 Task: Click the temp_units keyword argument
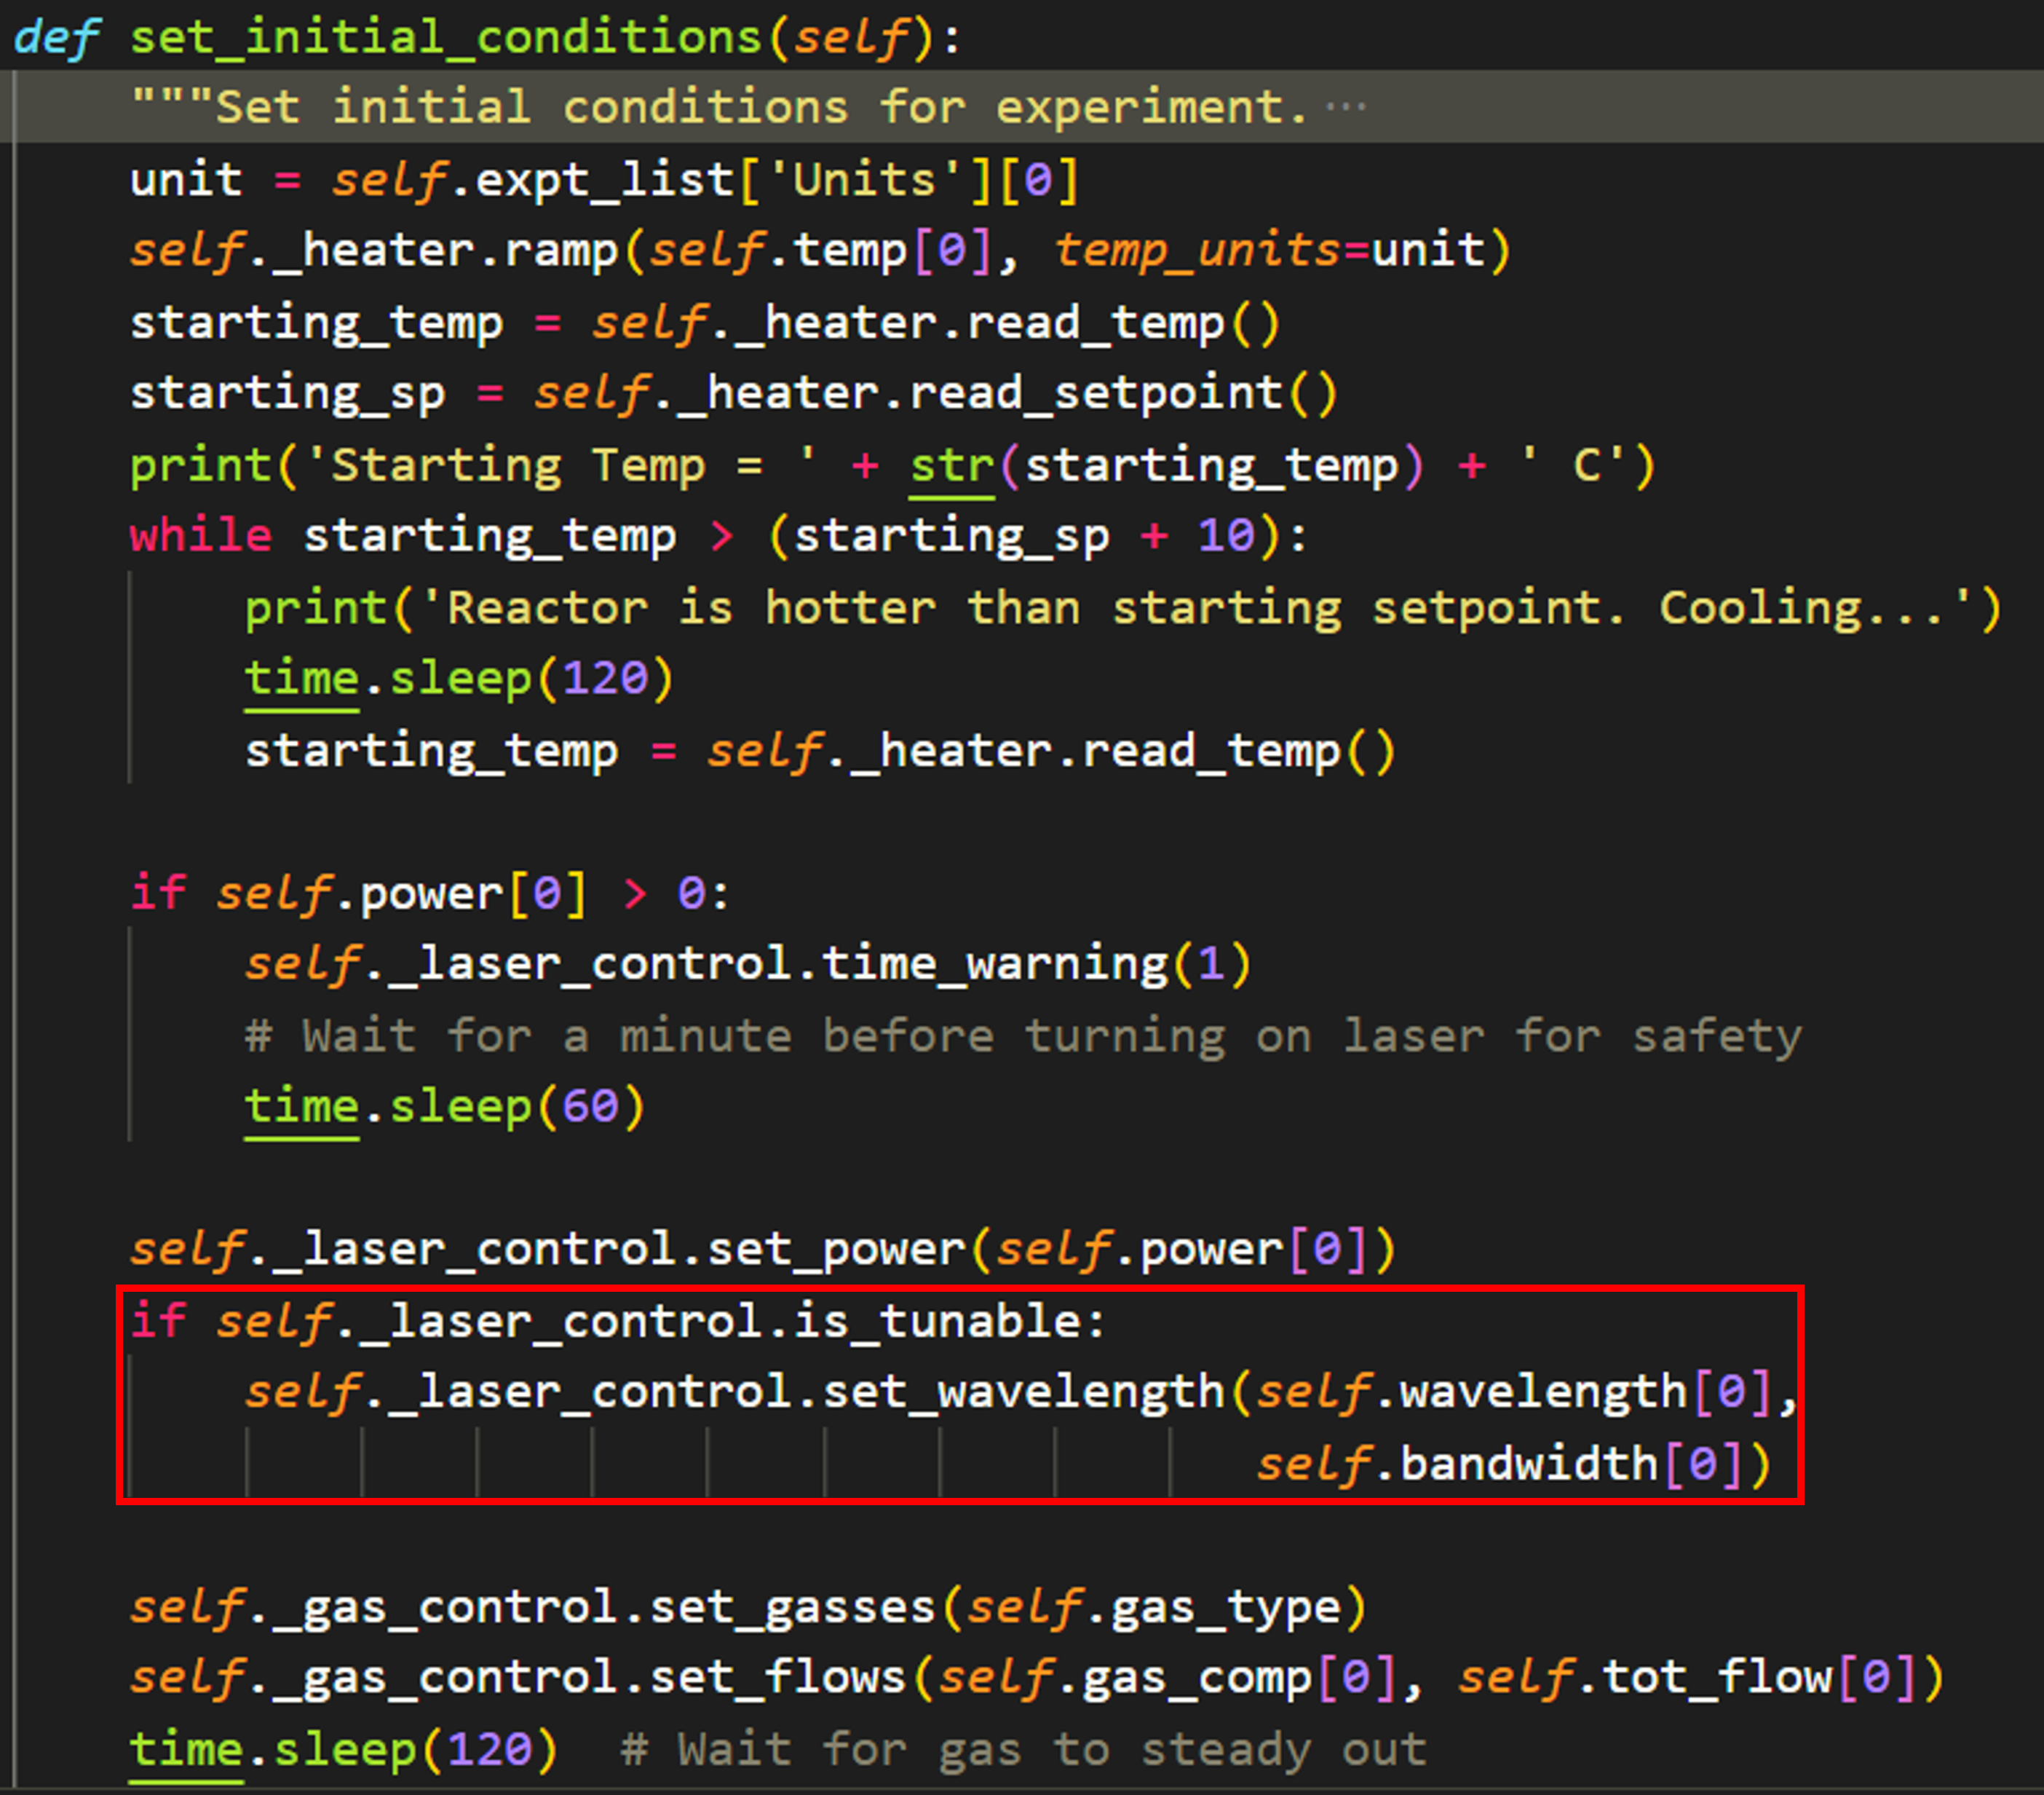[x=1197, y=250]
